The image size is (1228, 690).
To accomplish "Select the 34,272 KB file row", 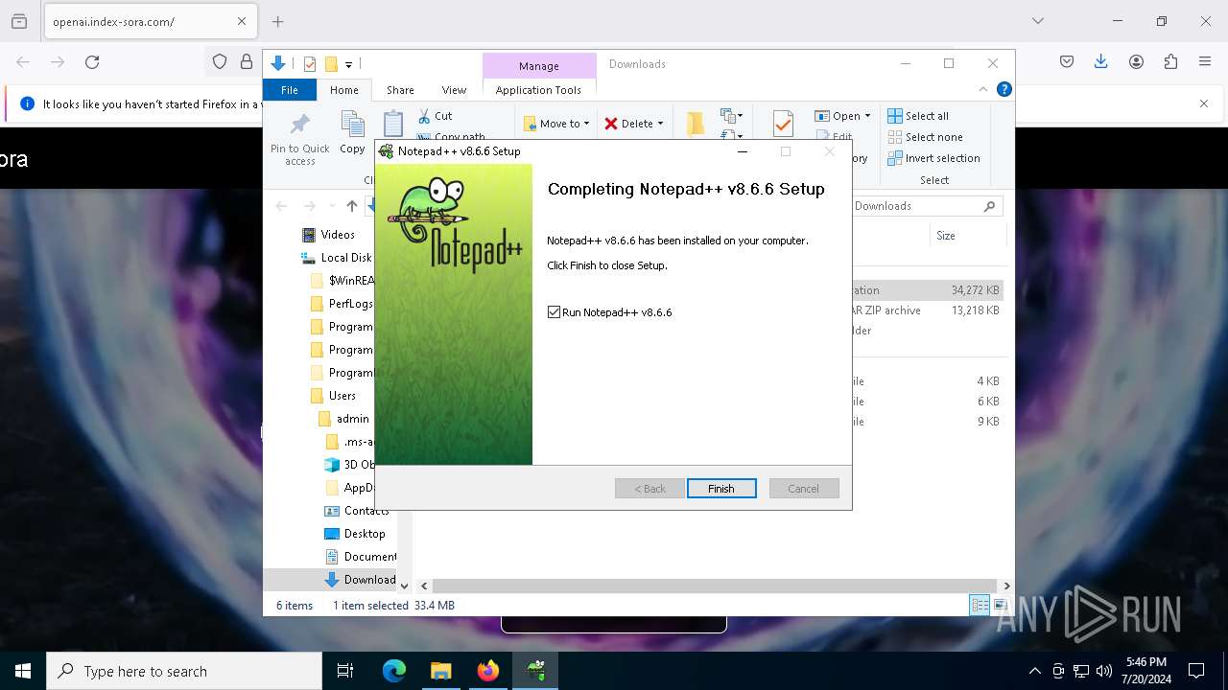I will [927, 290].
